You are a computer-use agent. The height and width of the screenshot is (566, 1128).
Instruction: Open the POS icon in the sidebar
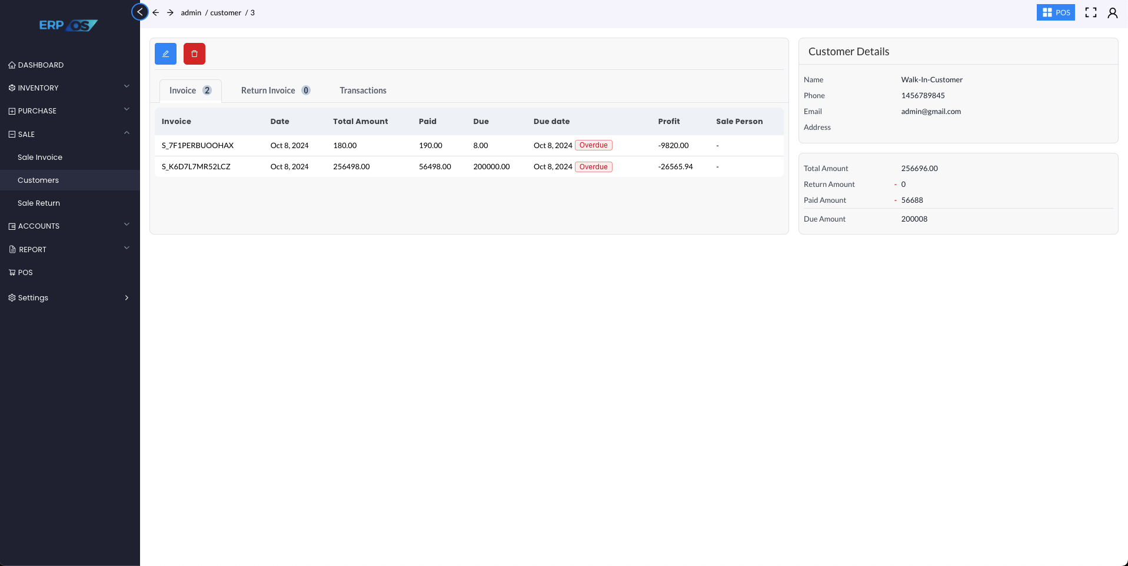coord(12,272)
